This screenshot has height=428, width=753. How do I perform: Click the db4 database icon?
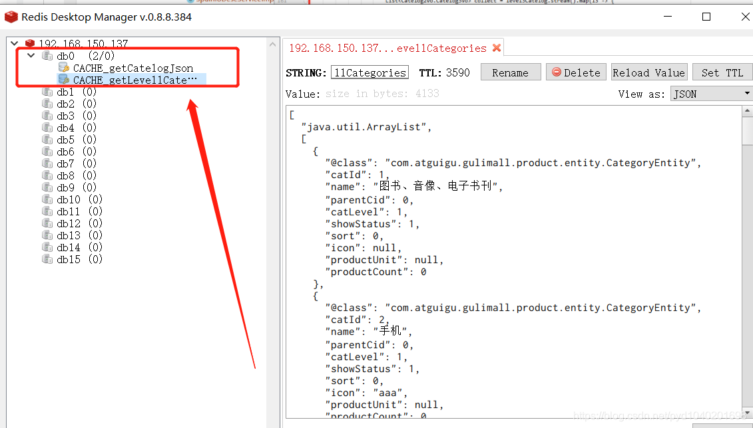pos(47,128)
